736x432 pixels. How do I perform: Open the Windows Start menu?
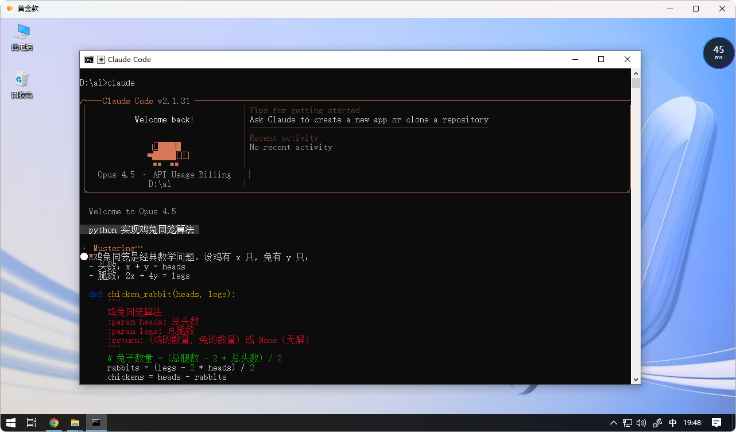(11, 423)
